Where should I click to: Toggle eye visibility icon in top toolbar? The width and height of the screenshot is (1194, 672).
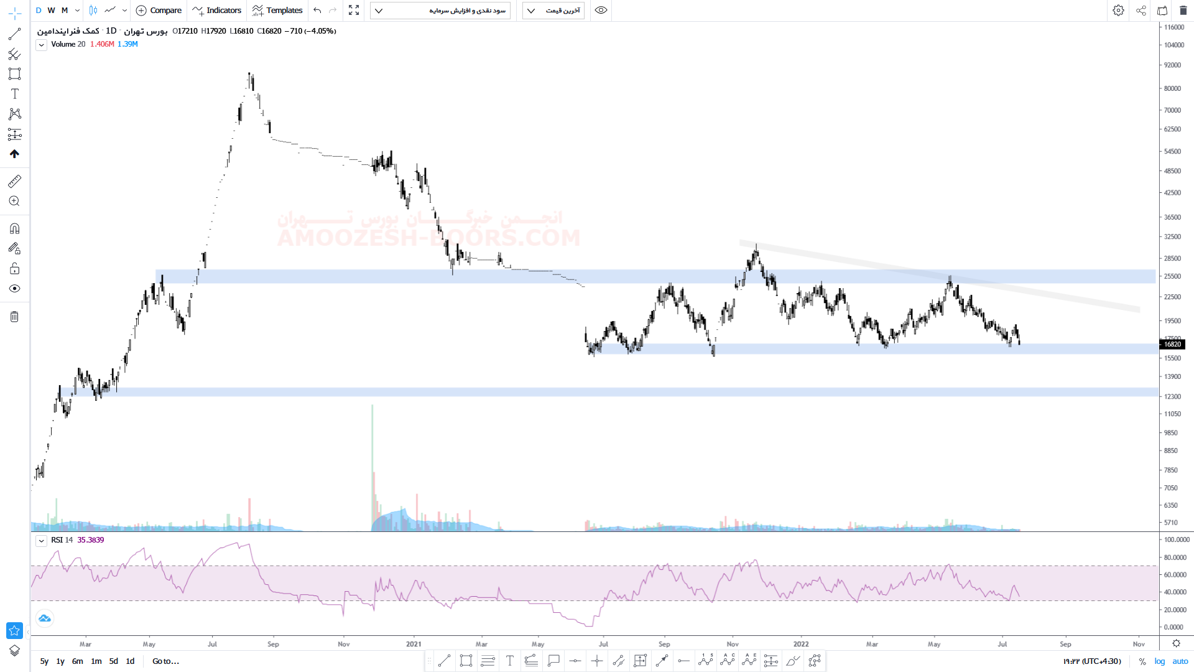[x=601, y=11]
